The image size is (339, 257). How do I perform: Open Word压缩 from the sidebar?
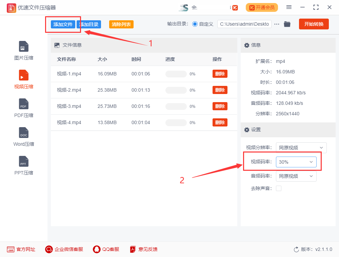click(23, 136)
